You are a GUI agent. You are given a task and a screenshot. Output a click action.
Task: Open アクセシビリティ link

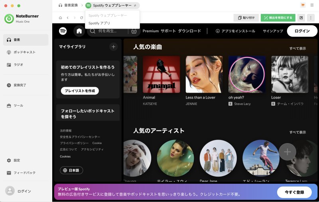(92, 150)
